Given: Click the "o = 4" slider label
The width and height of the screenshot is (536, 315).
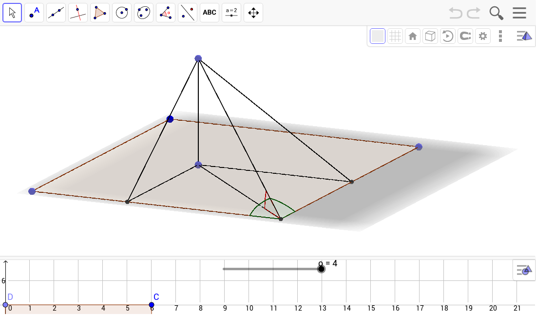Looking at the screenshot, I should (x=327, y=263).
